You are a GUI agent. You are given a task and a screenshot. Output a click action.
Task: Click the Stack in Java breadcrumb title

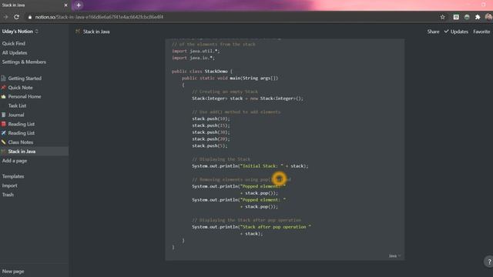click(x=96, y=32)
